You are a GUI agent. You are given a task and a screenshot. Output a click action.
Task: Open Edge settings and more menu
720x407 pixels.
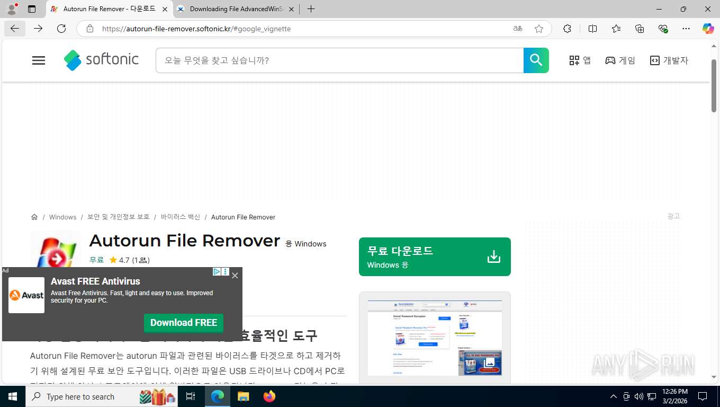686,29
